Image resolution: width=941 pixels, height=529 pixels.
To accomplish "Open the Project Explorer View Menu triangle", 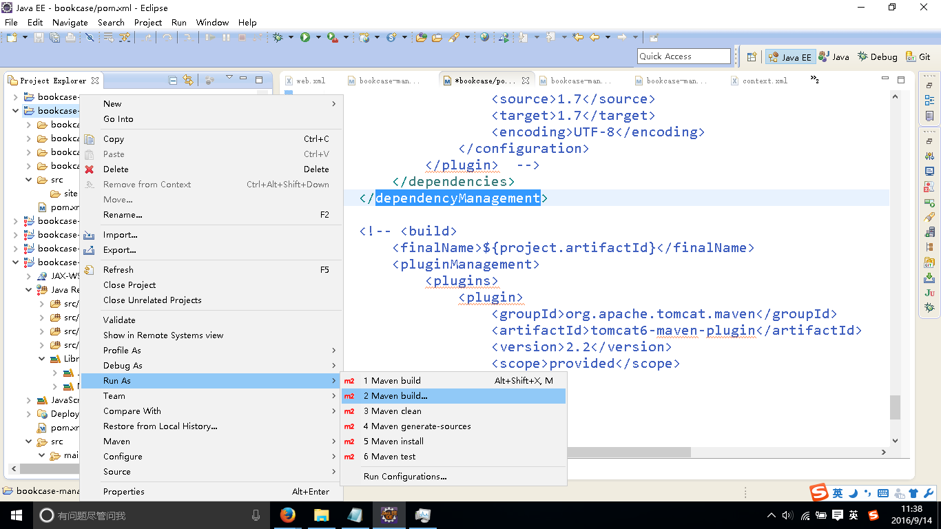I will 229,79.
